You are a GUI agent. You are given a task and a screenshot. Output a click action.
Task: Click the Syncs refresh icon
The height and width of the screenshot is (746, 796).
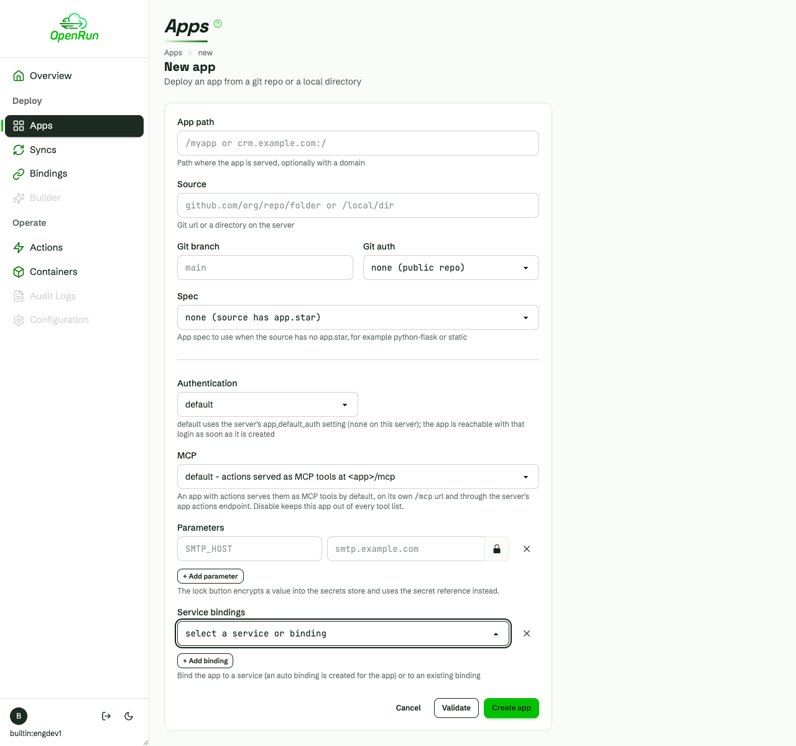[19, 150]
